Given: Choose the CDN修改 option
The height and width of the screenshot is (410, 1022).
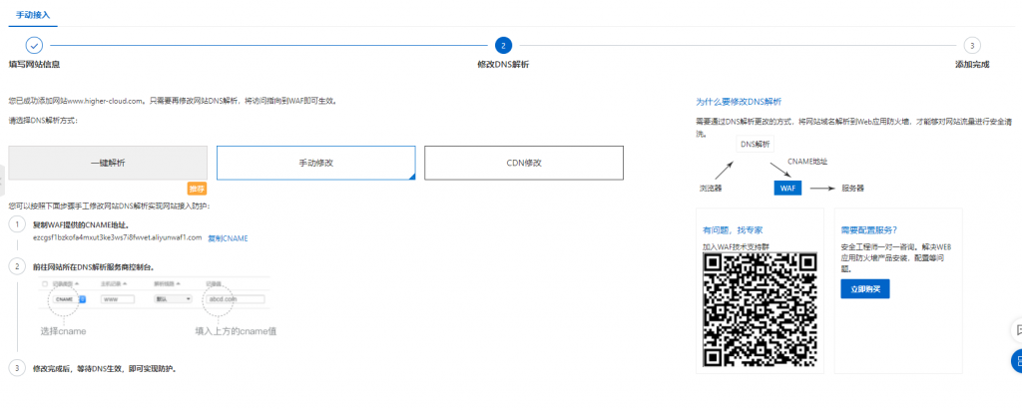Looking at the screenshot, I should pyautogui.click(x=524, y=163).
